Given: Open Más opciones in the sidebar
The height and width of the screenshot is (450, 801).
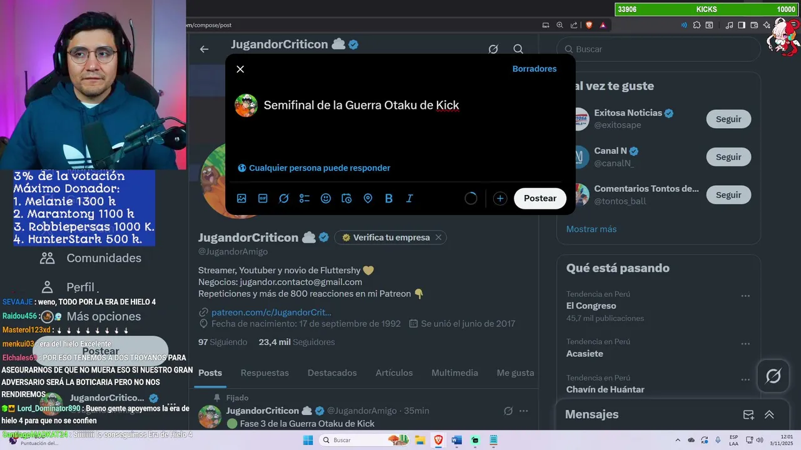Looking at the screenshot, I should click(x=91, y=316).
